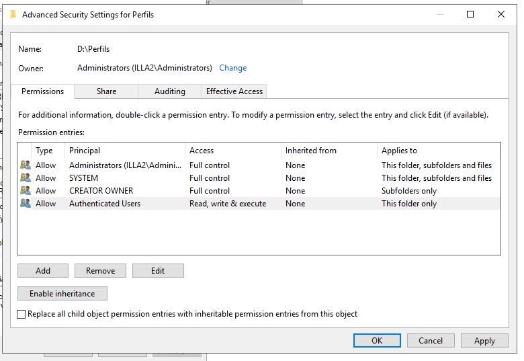This screenshot has width=524, height=361.
Task: Confirm changes with the OK button
Action: 377,341
